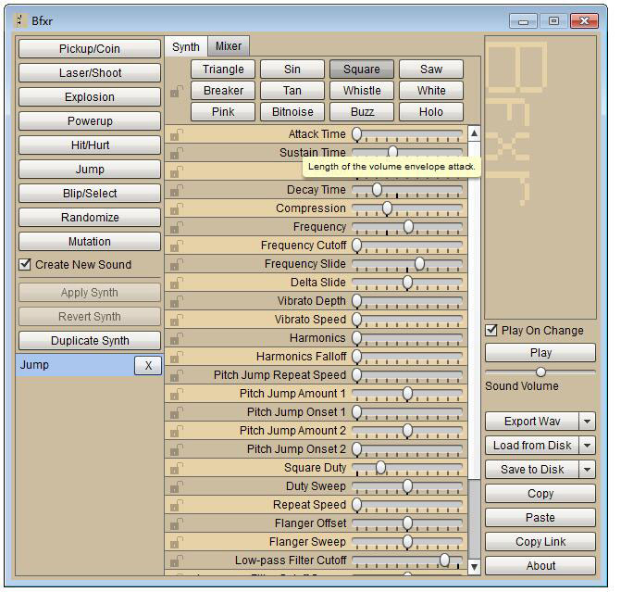Viewport: 621px width, 592px height.
Task: Uncheck Create New Sound checkbox
Action: pos(26,265)
